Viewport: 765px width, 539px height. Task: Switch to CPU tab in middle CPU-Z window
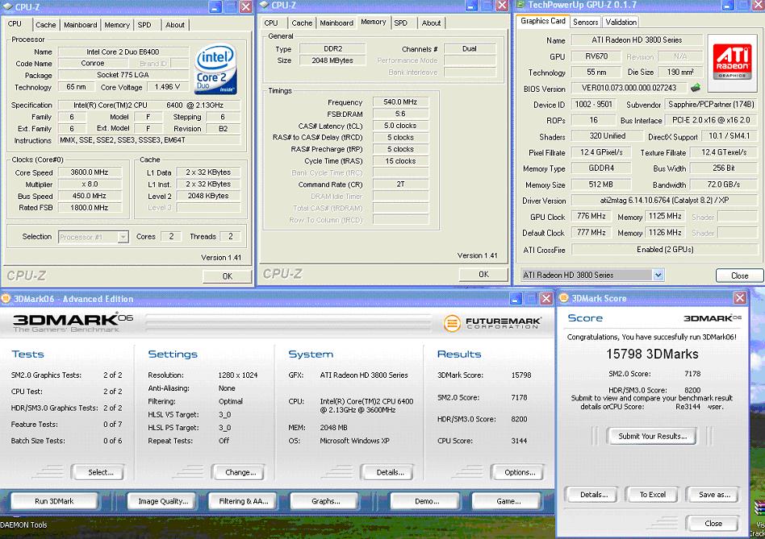[271, 23]
